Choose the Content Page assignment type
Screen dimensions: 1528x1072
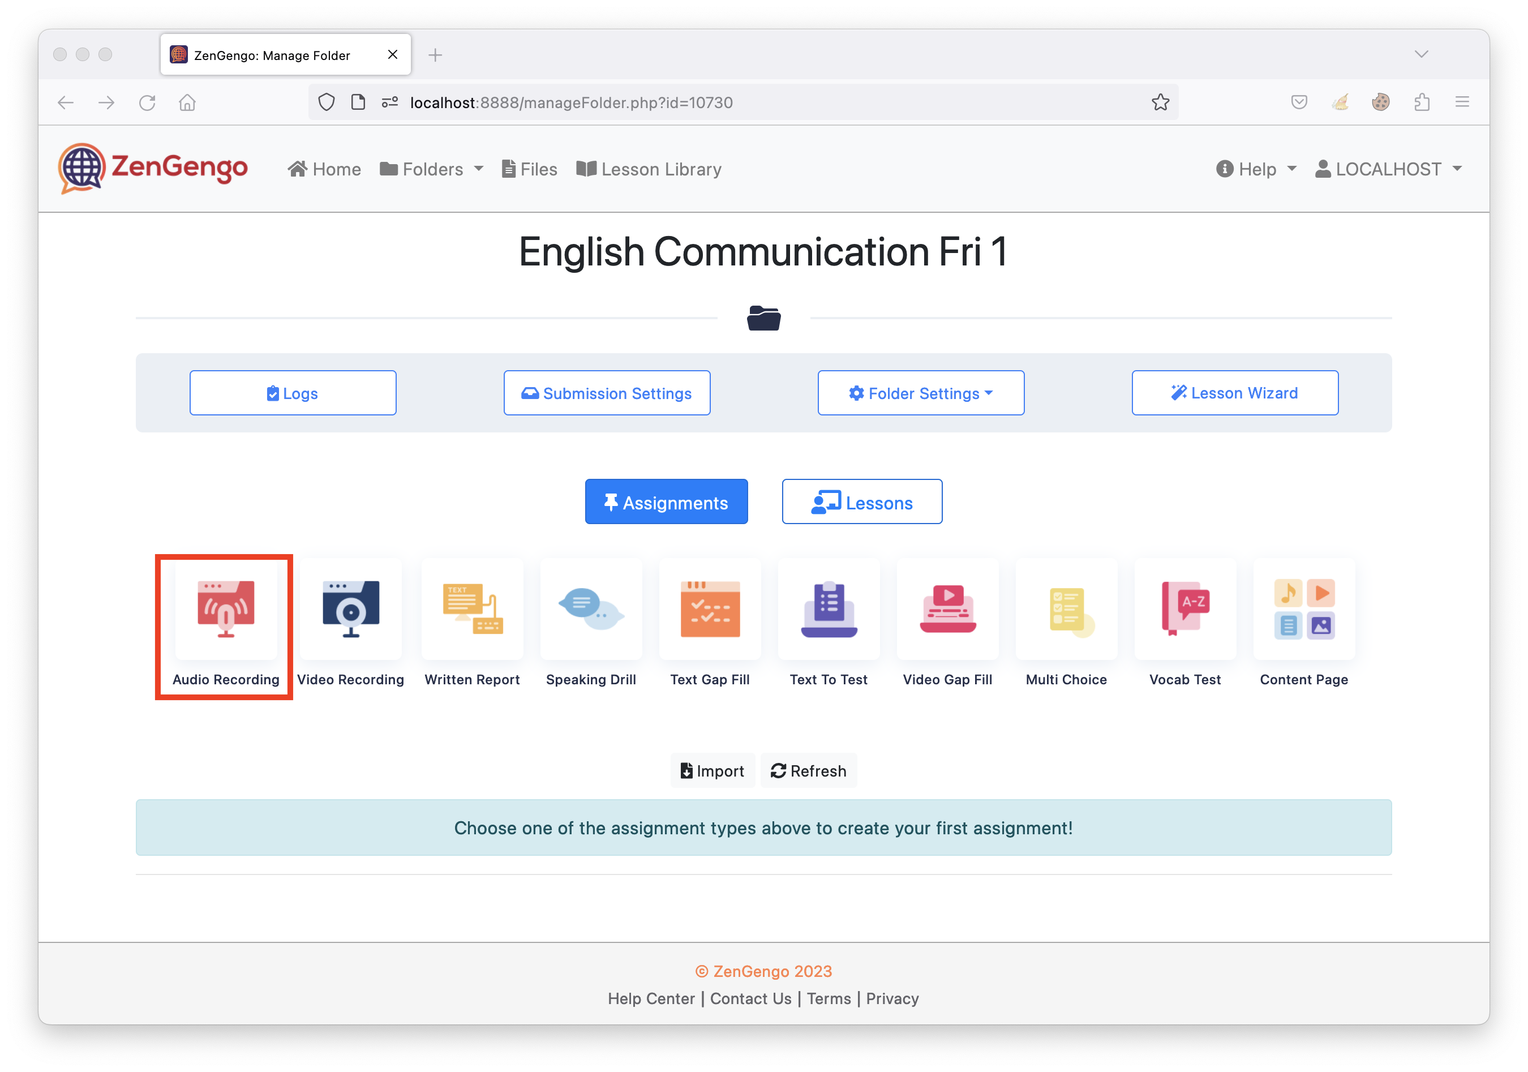[1304, 610]
